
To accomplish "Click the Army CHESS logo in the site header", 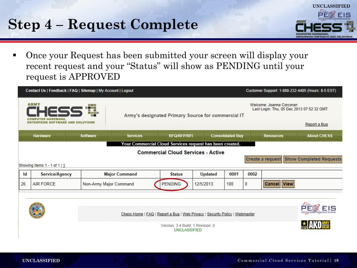I will click(x=63, y=113).
